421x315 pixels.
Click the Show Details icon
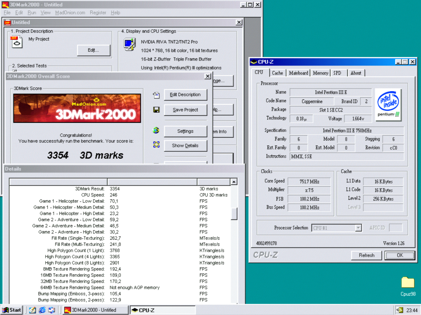156,144
